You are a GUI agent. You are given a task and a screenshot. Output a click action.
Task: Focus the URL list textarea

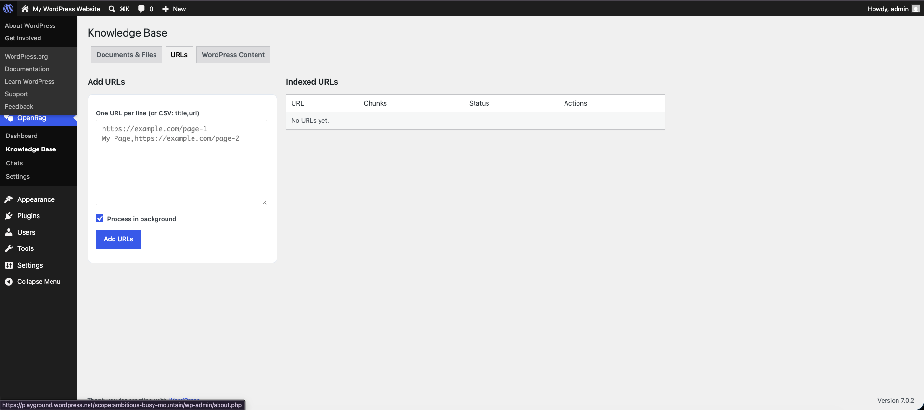(181, 162)
